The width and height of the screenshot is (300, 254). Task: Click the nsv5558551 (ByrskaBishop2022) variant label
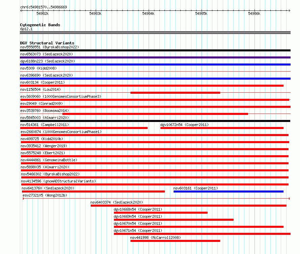point(49,47)
